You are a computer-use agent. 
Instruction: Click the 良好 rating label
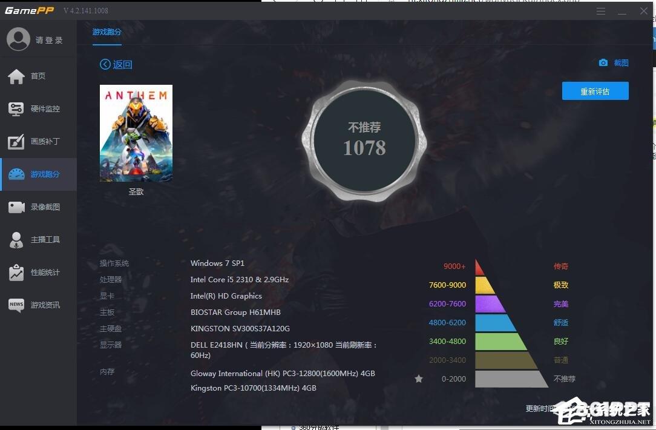[560, 342]
